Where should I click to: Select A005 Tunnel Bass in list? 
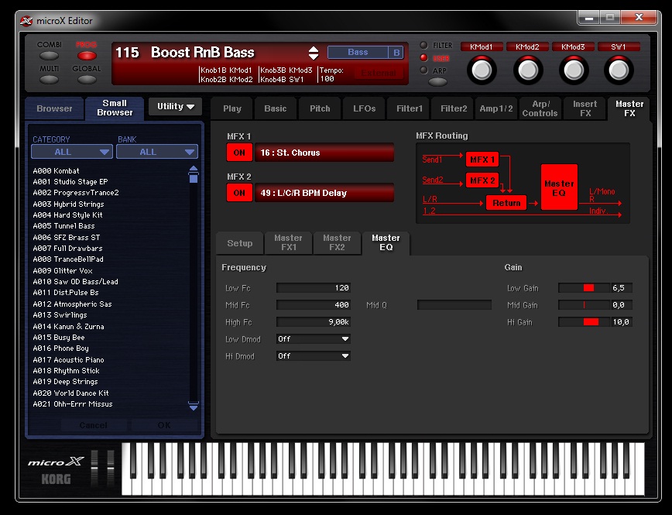[x=63, y=226]
